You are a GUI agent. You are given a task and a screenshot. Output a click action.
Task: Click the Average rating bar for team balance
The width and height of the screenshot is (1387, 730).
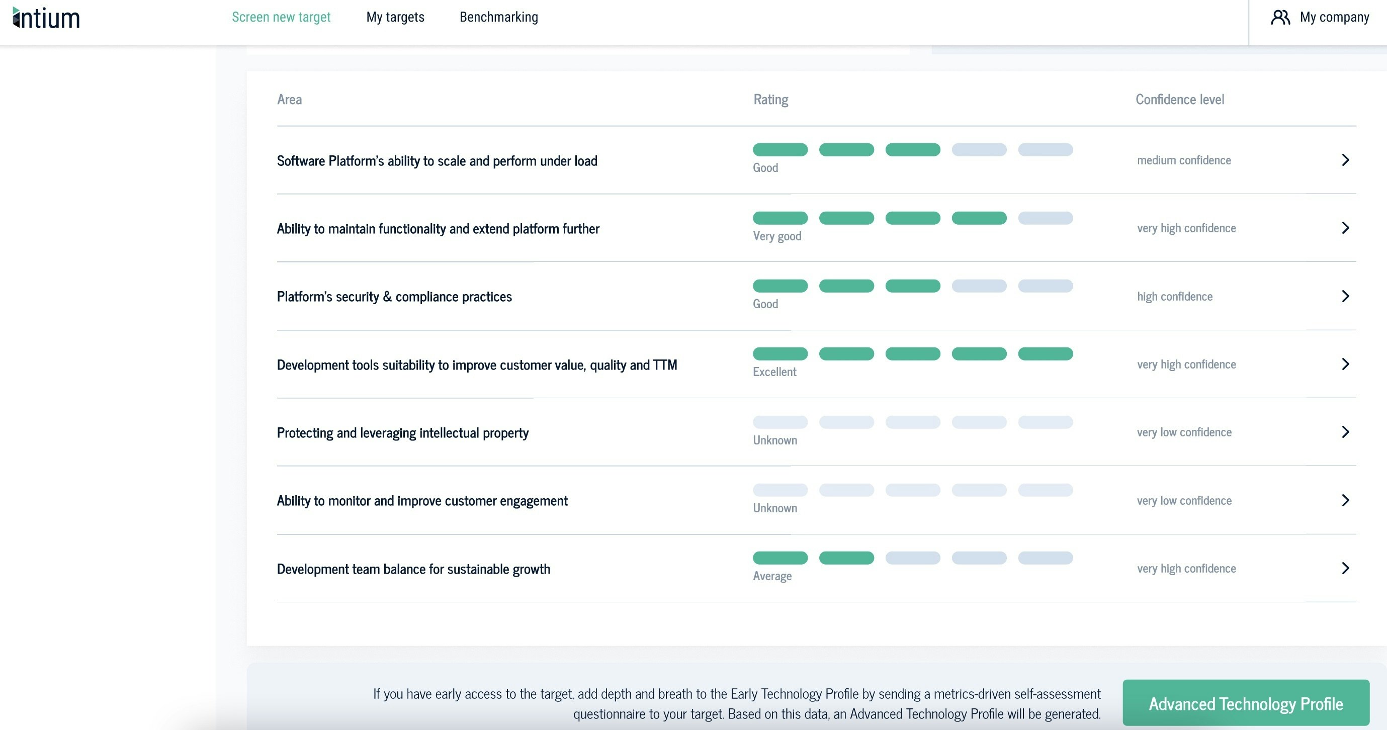coord(912,558)
